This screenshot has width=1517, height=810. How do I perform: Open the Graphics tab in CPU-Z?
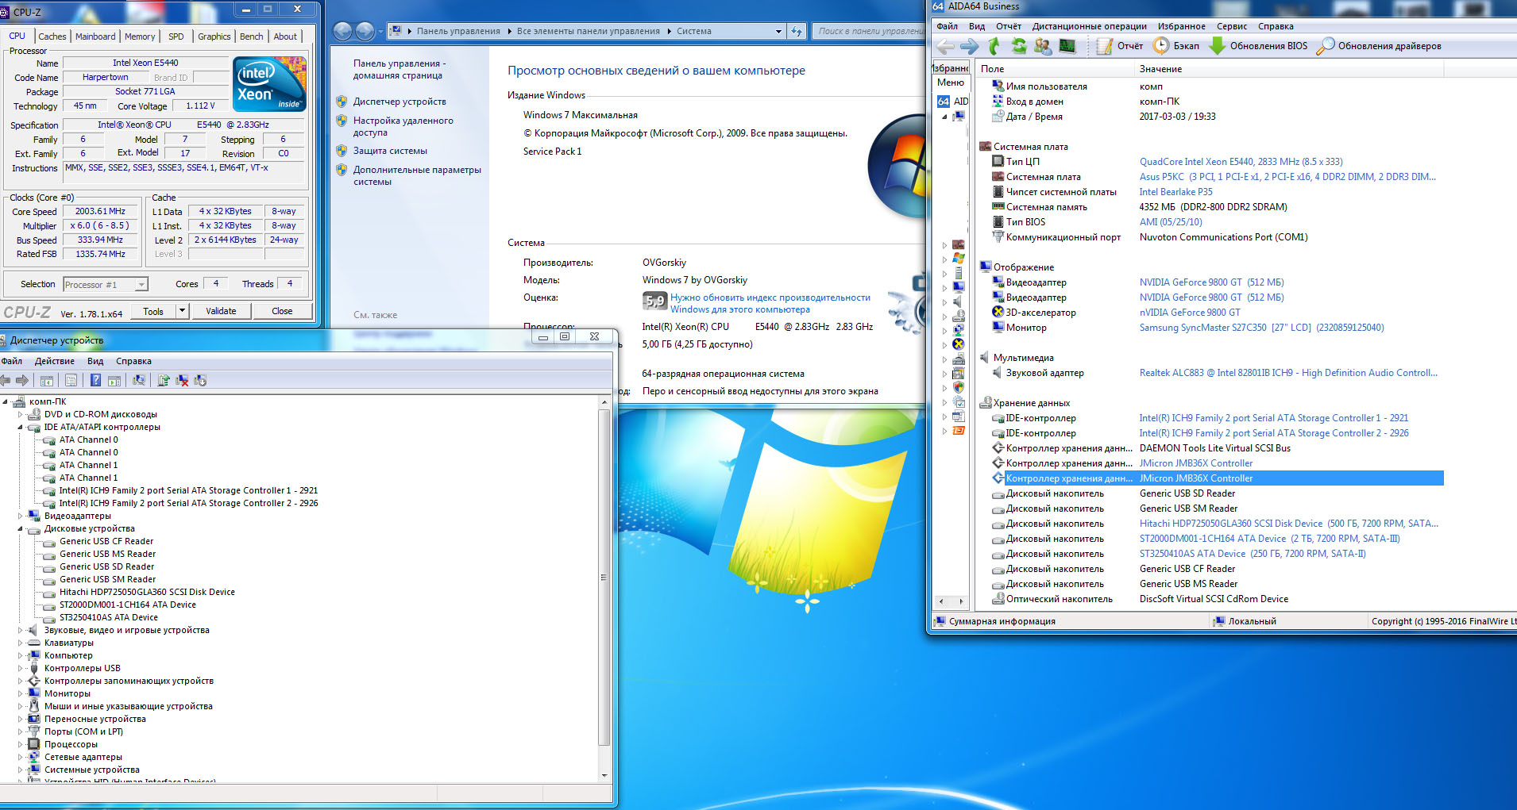point(214,36)
